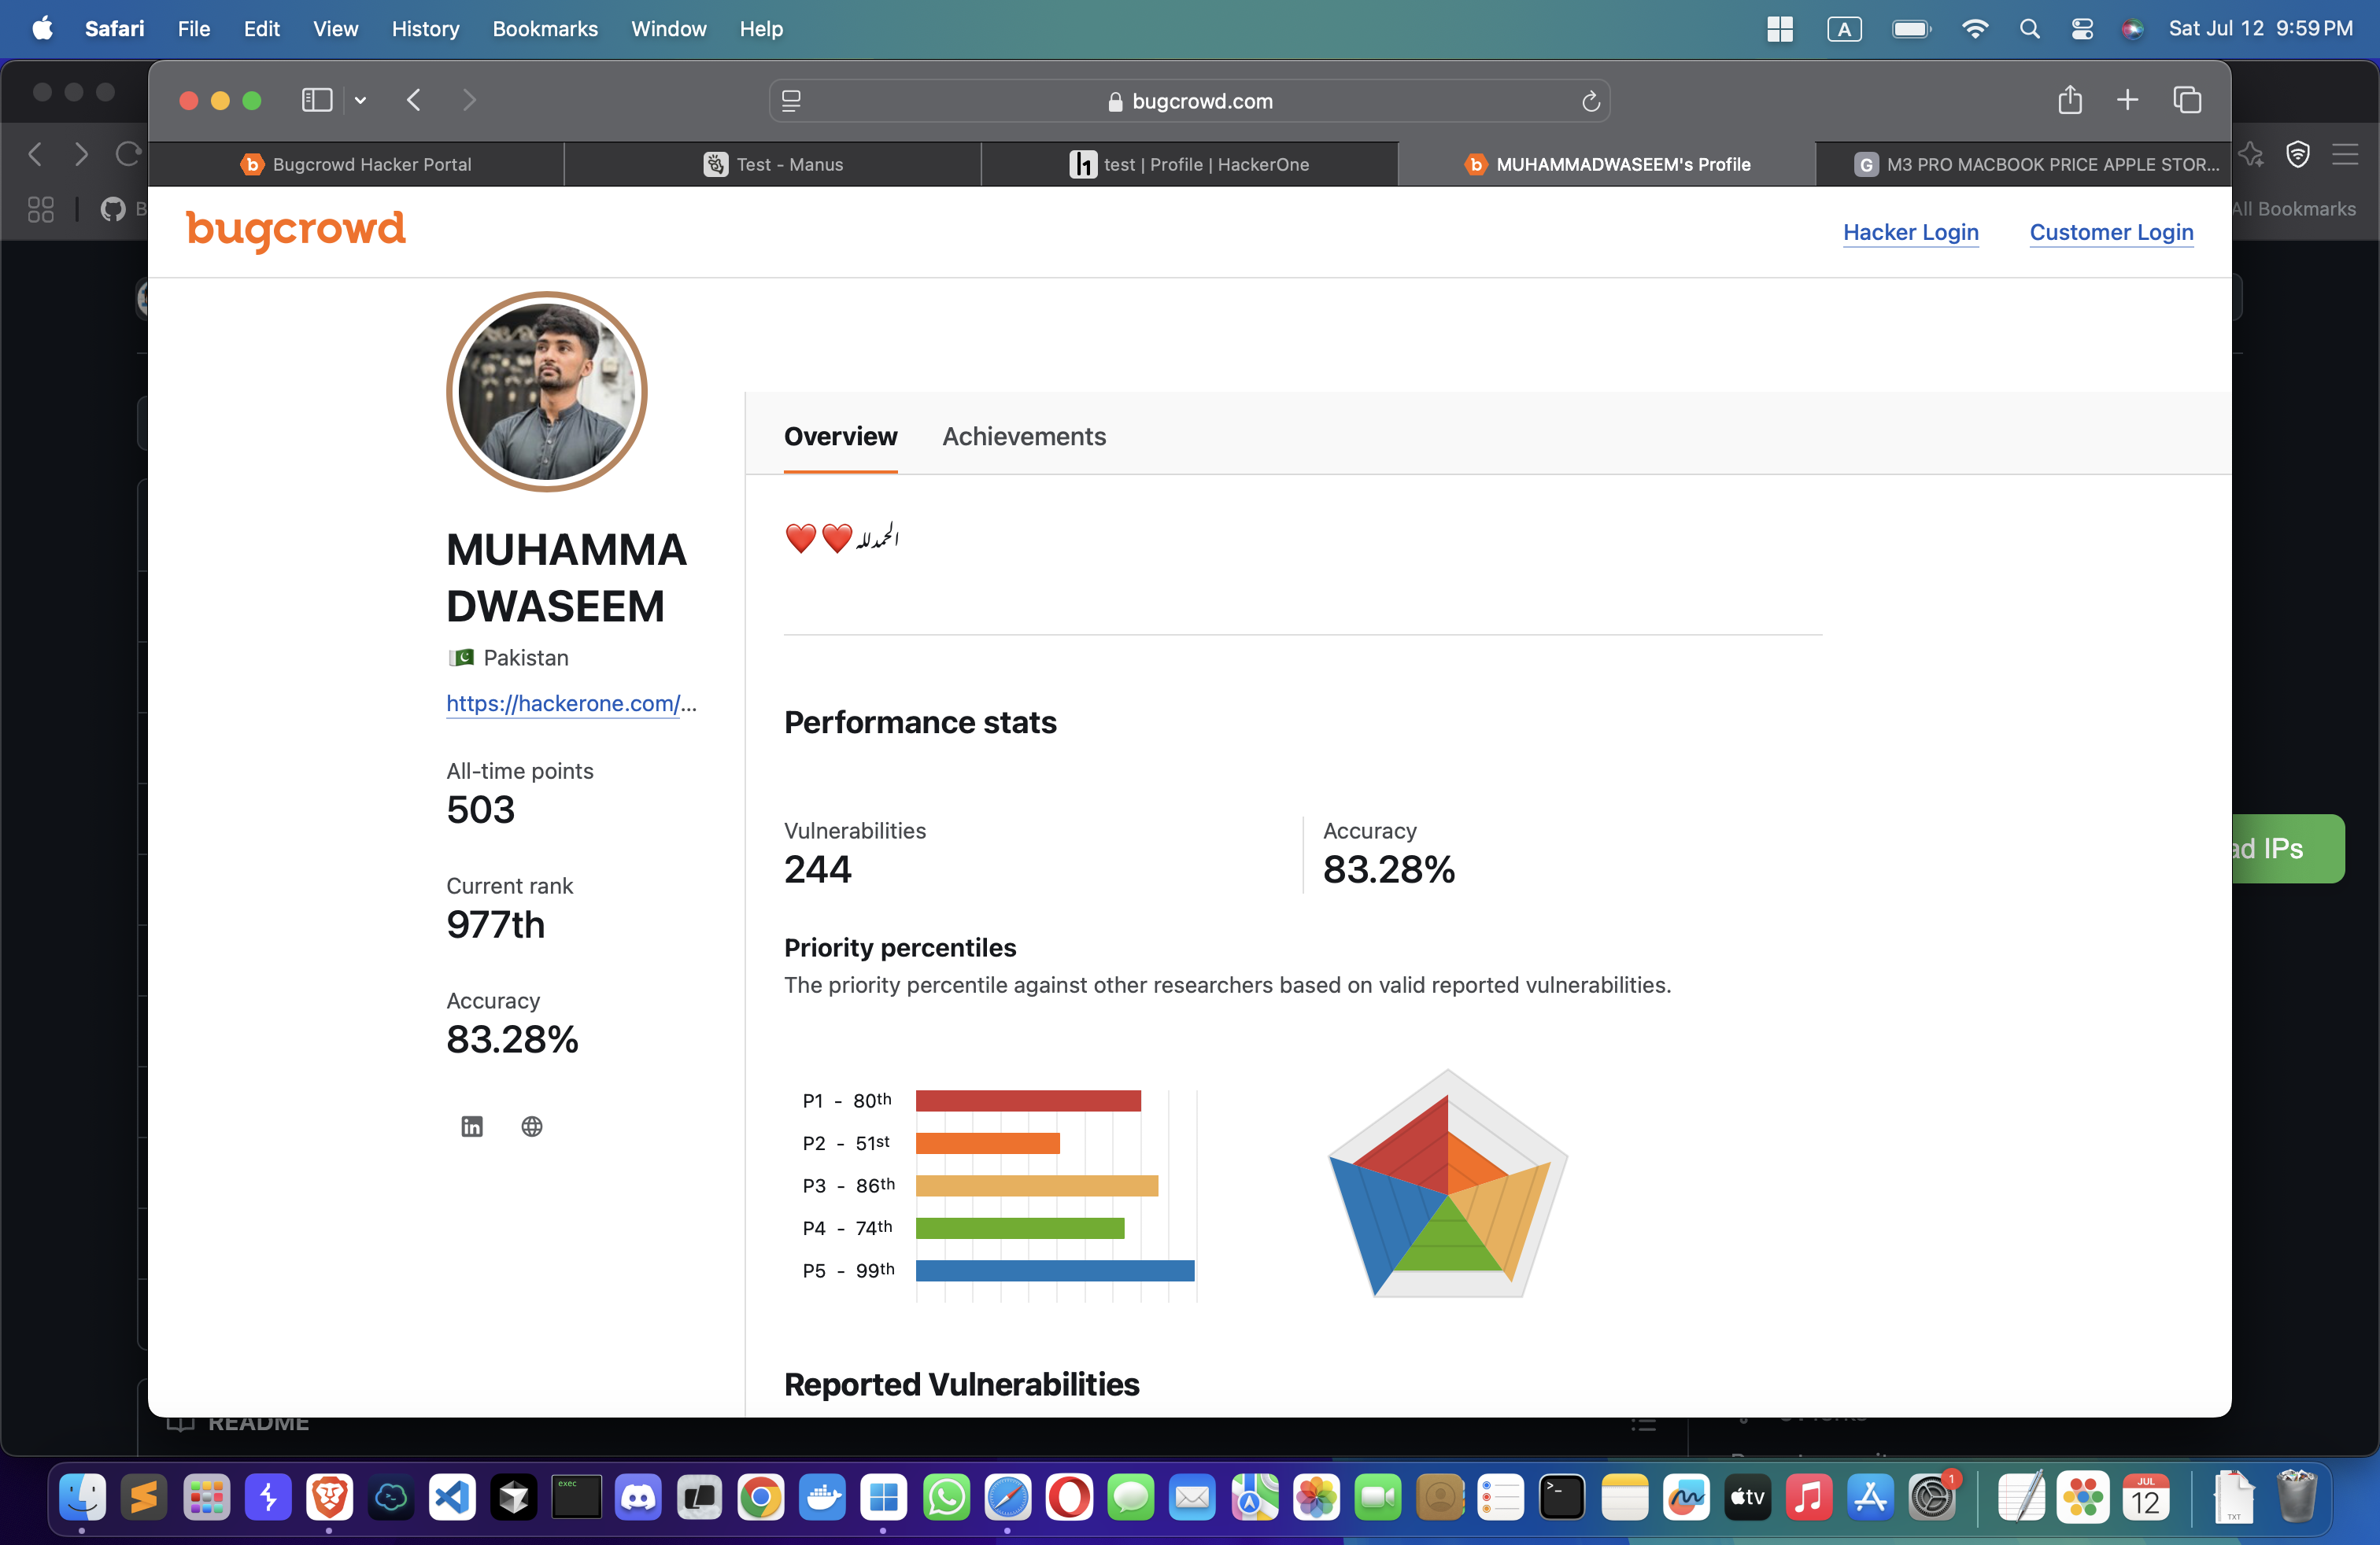Click the blue P5 percentile bar
This screenshot has height=1545, width=2380.
(x=1055, y=1270)
